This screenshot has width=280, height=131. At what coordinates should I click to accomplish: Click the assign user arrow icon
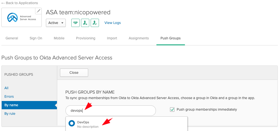pos(85,23)
